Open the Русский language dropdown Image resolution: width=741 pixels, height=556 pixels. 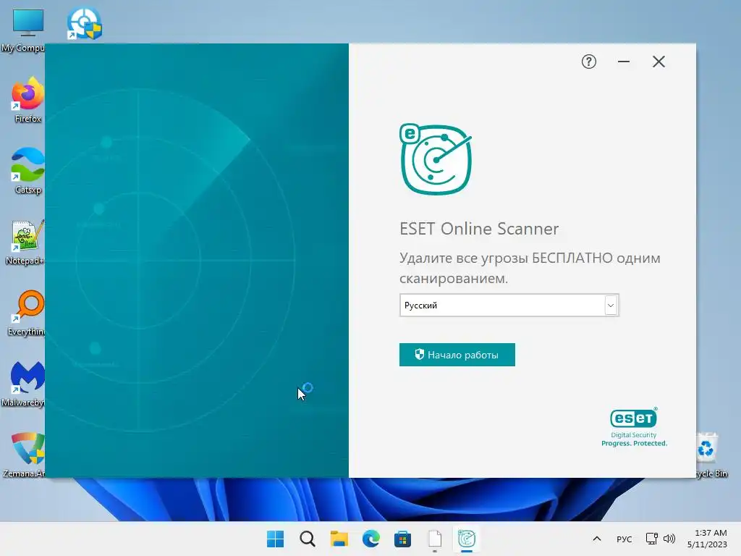pos(509,306)
